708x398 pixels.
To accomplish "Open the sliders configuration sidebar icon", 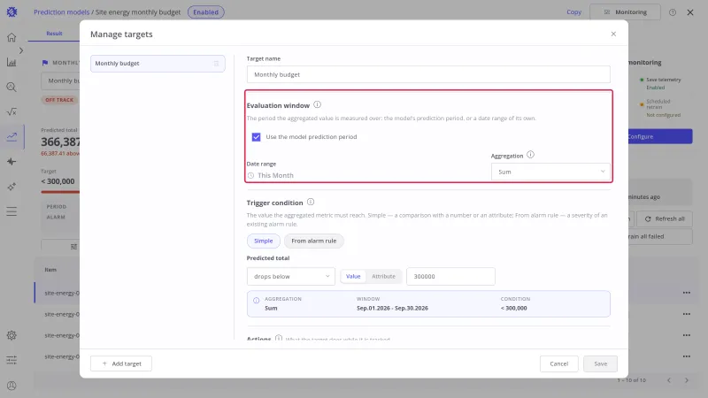I will click(12, 360).
